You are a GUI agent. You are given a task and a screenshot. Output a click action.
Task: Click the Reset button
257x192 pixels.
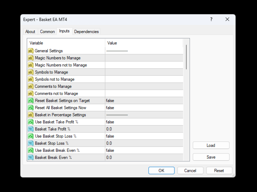click(219, 171)
